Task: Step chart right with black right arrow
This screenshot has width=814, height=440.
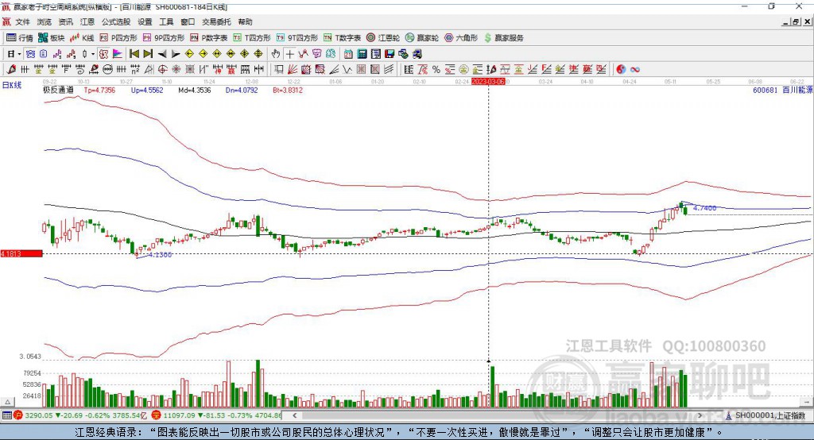Action: [x=176, y=54]
